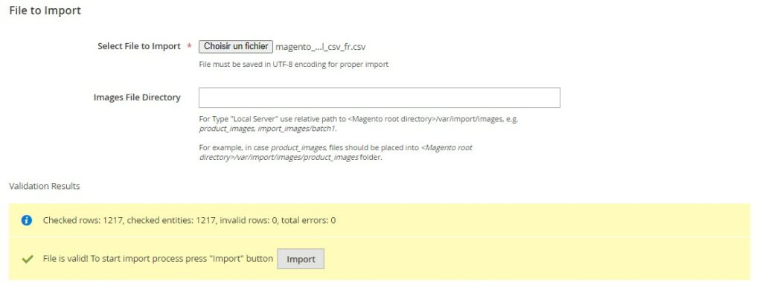Click the Select File to Import label

point(139,46)
